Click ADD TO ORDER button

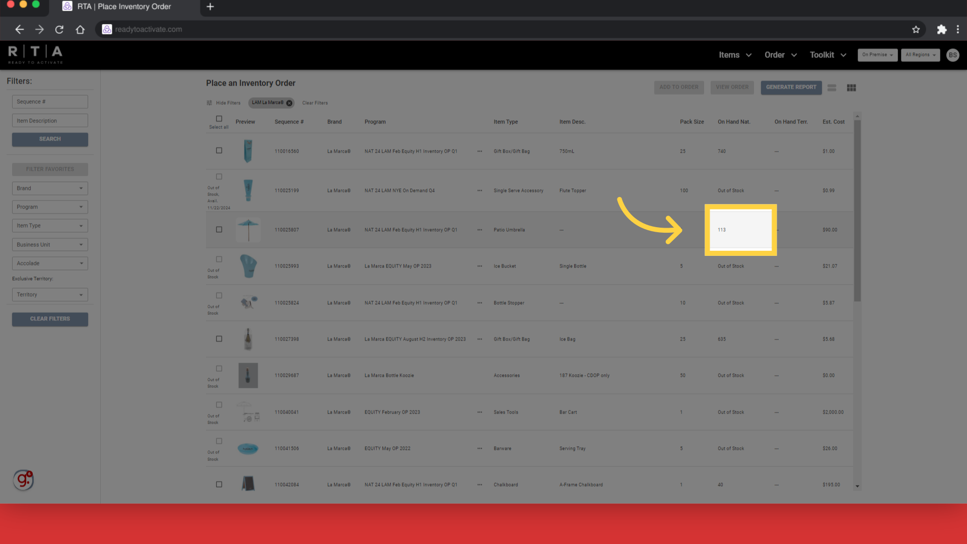679,87
